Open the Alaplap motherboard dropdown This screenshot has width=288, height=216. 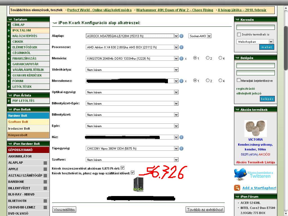pos(132,36)
